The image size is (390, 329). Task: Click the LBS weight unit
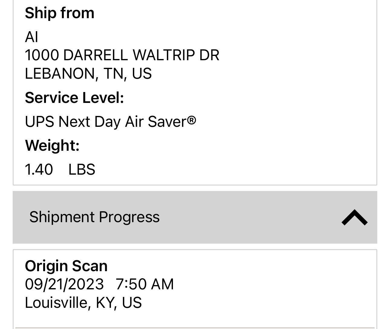(x=82, y=169)
